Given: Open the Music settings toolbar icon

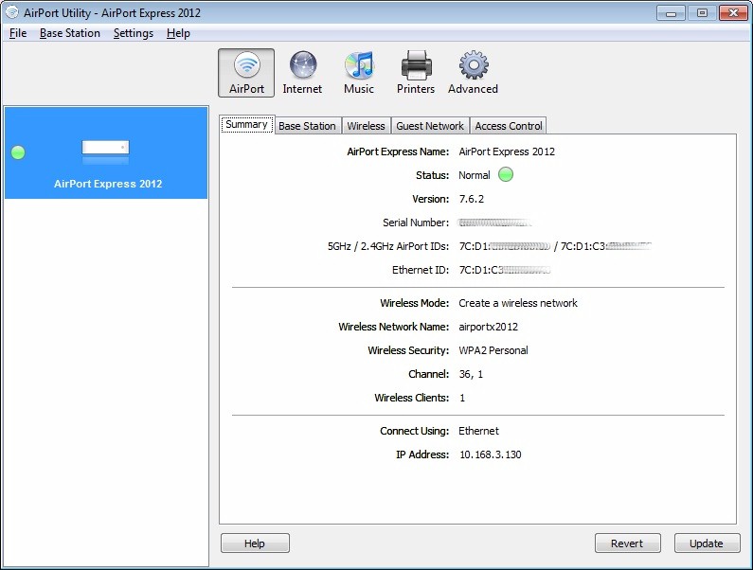Looking at the screenshot, I should click(359, 73).
